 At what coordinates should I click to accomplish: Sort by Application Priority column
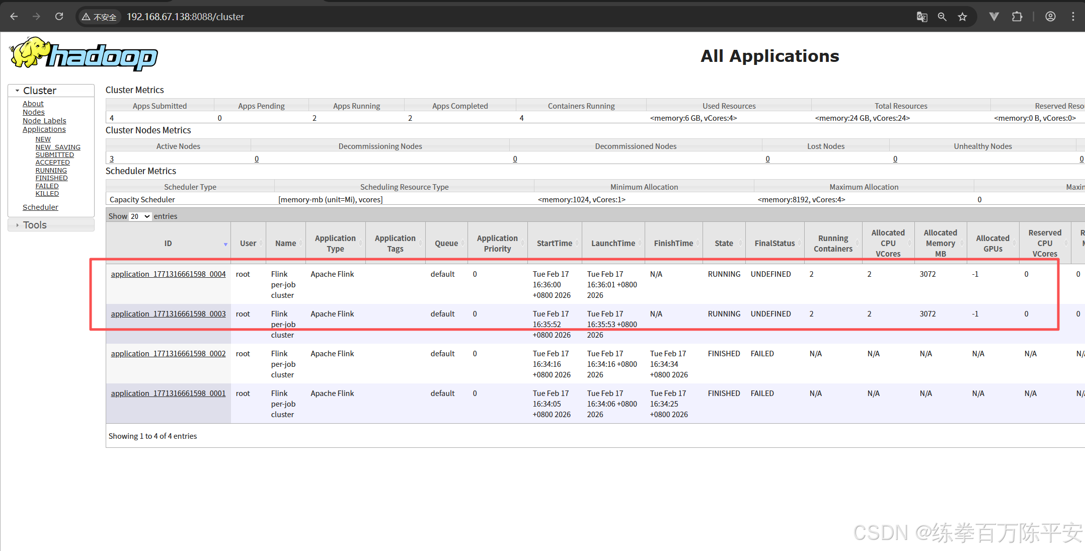497,243
